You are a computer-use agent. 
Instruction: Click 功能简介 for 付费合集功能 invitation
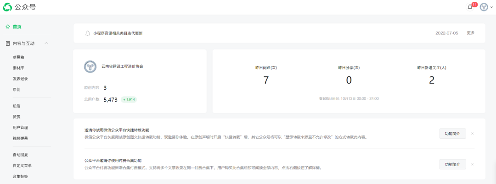coord(453,164)
